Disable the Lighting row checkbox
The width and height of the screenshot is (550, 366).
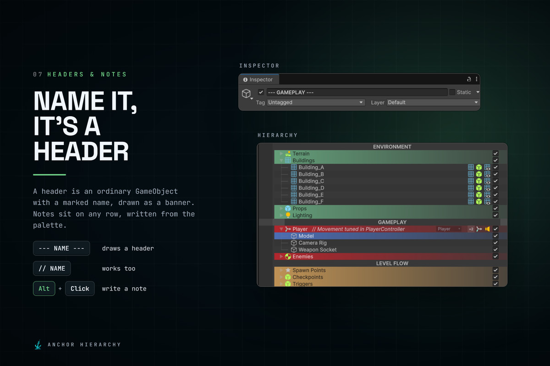[x=495, y=215]
